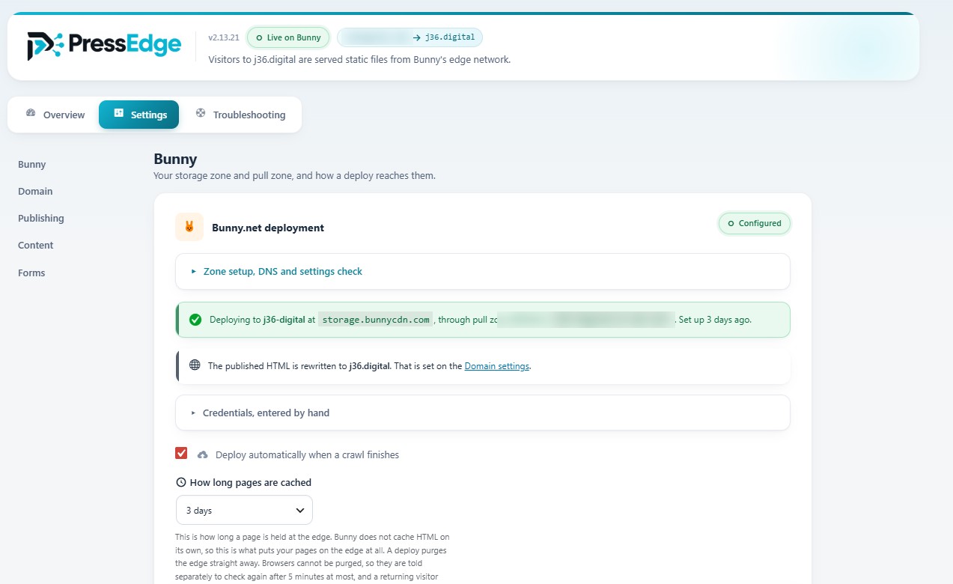Click the Bunny.net deployment heading
This screenshot has width=953, height=584.
tap(268, 228)
